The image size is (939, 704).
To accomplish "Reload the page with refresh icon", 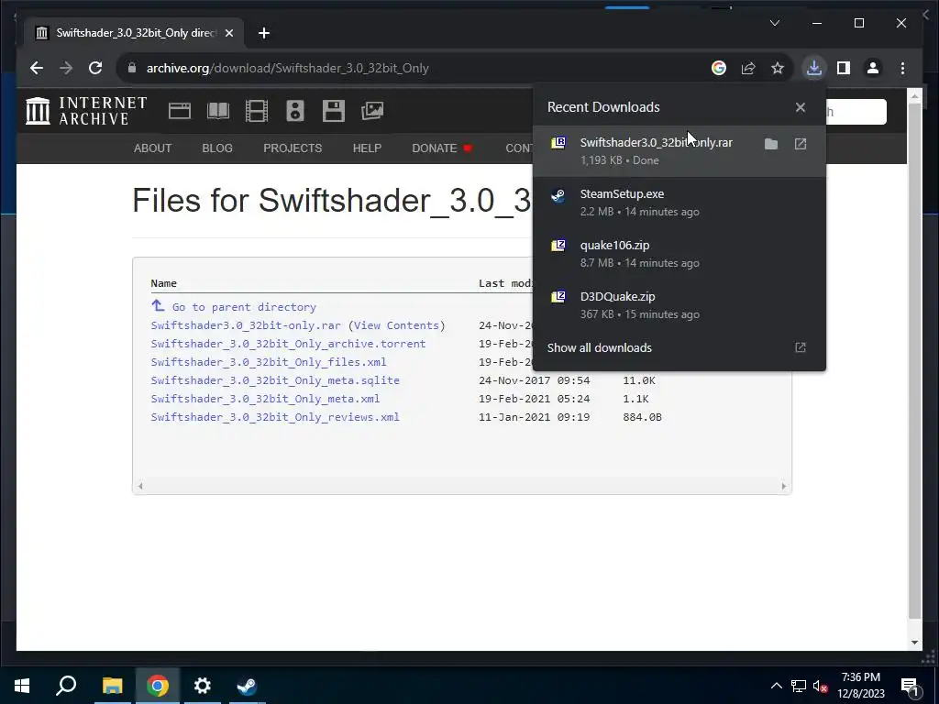I will point(95,68).
